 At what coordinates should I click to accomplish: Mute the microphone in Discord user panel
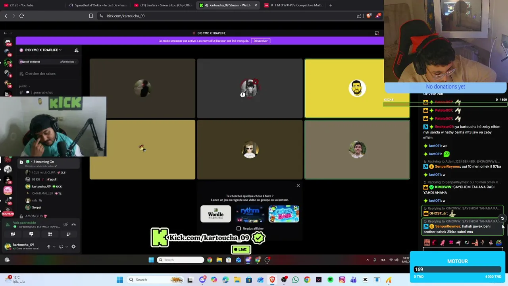click(x=49, y=247)
